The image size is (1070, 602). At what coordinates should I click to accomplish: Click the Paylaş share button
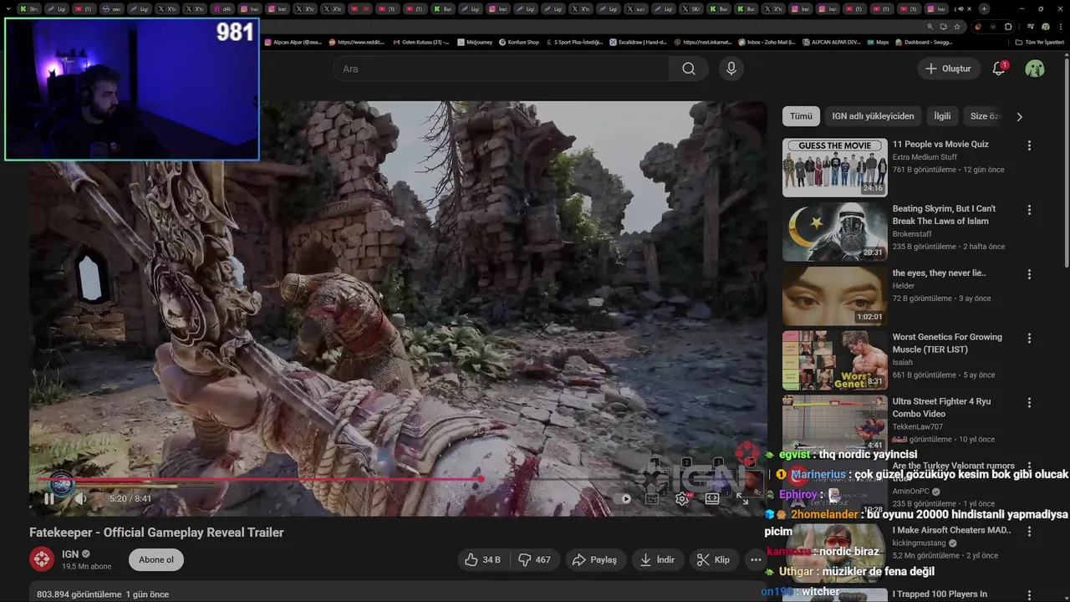[x=594, y=559]
